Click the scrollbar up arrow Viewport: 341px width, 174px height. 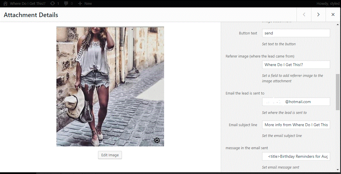[x=338, y=24]
